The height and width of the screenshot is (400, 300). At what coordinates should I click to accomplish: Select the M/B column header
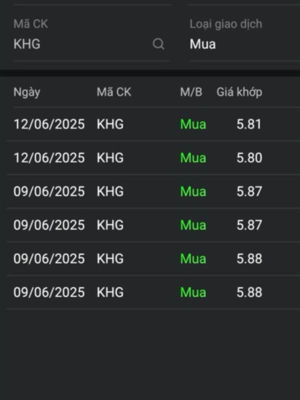[191, 92]
